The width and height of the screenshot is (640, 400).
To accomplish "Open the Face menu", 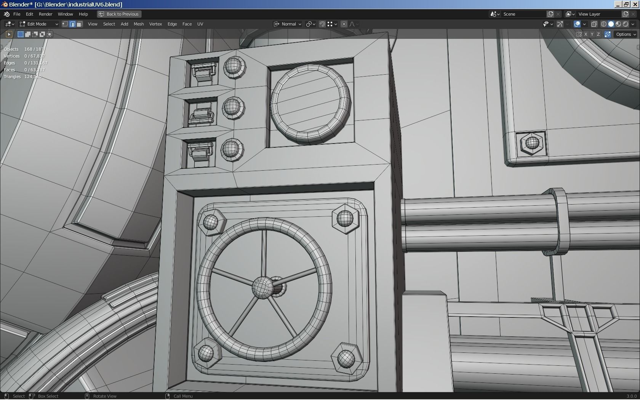I will click(x=187, y=24).
